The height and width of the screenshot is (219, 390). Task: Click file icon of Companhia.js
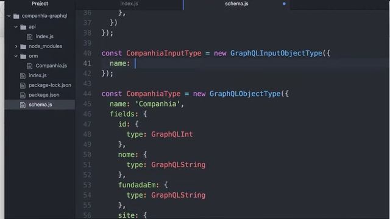point(30,66)
